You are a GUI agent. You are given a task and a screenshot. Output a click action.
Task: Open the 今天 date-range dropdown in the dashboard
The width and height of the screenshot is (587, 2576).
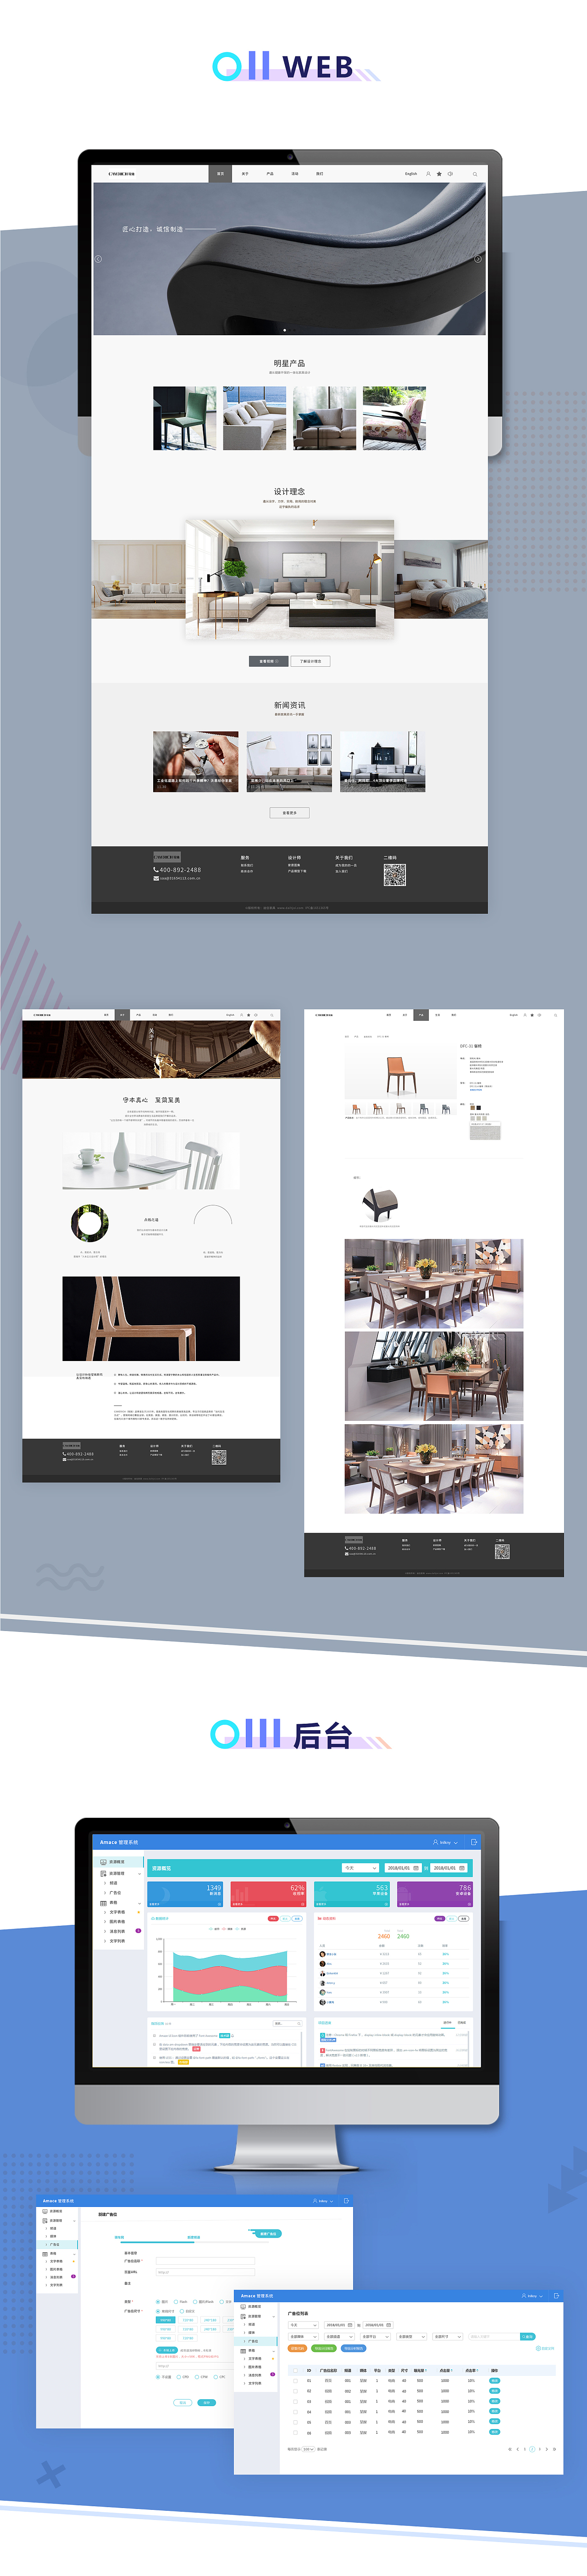(360, 1867)
